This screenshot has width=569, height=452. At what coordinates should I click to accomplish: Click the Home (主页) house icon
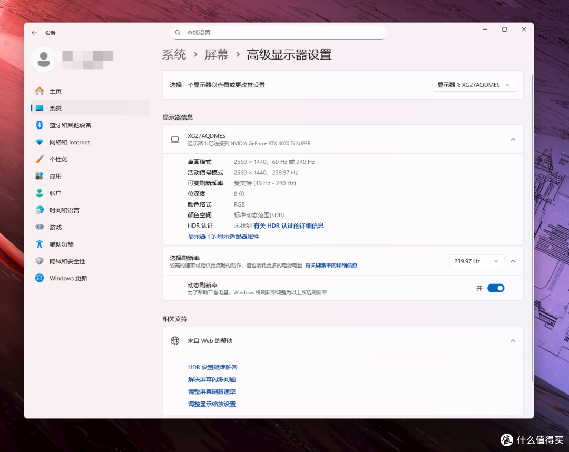[40, 91]
